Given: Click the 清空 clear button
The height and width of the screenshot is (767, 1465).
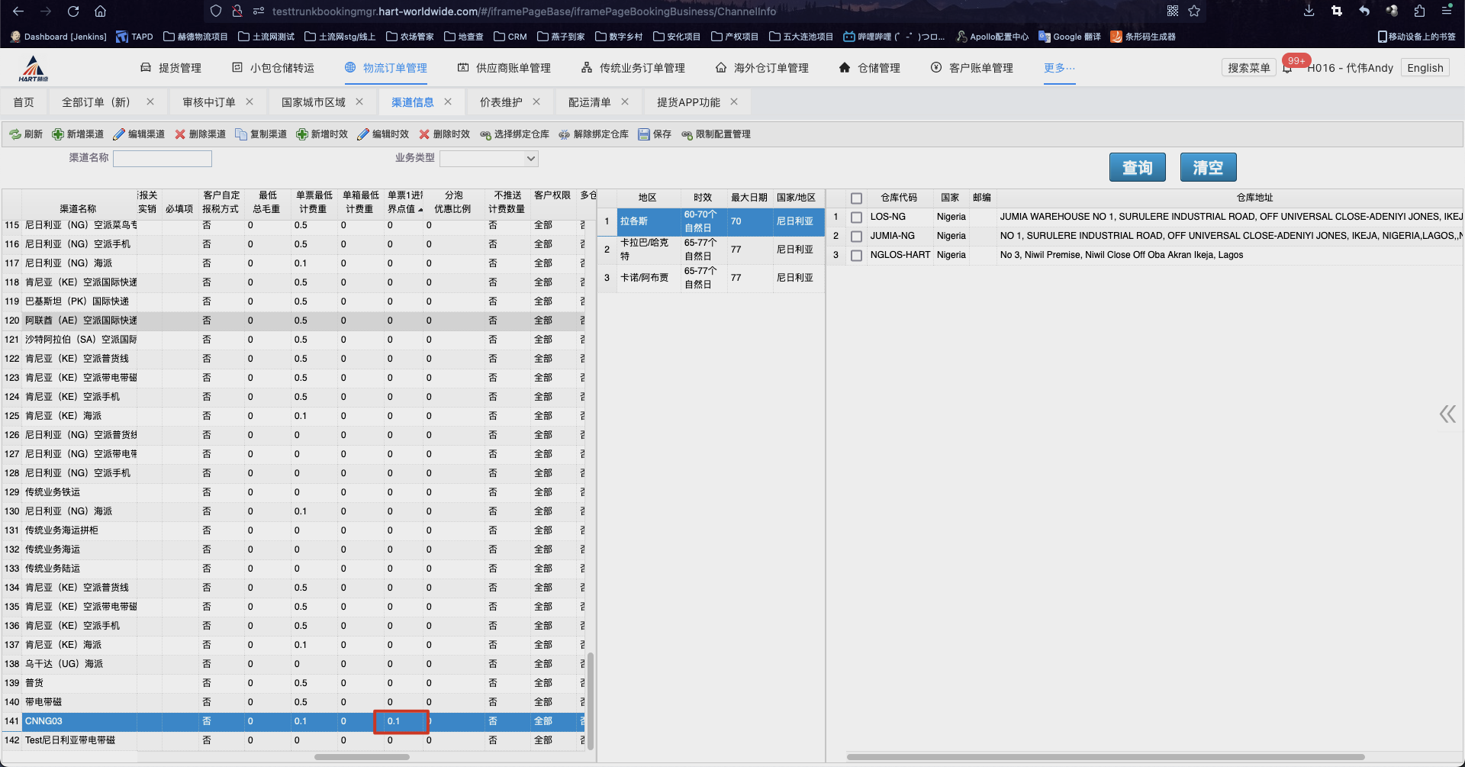Looking at the screenshot, I should 1208,167.
